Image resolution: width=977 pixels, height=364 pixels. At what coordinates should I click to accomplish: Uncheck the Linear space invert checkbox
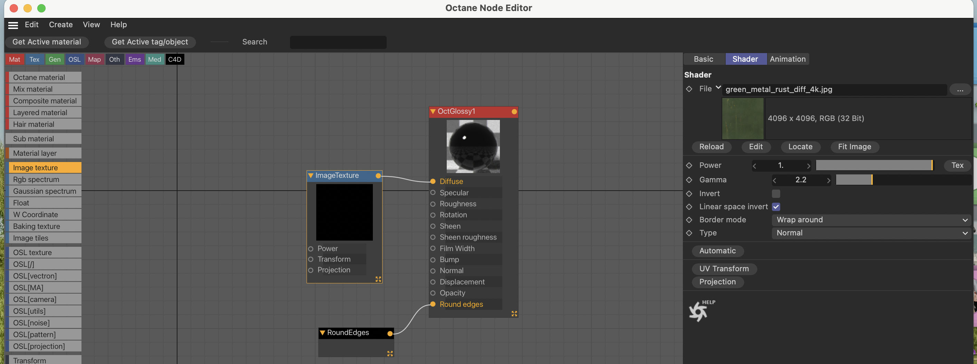pos(776,207)
